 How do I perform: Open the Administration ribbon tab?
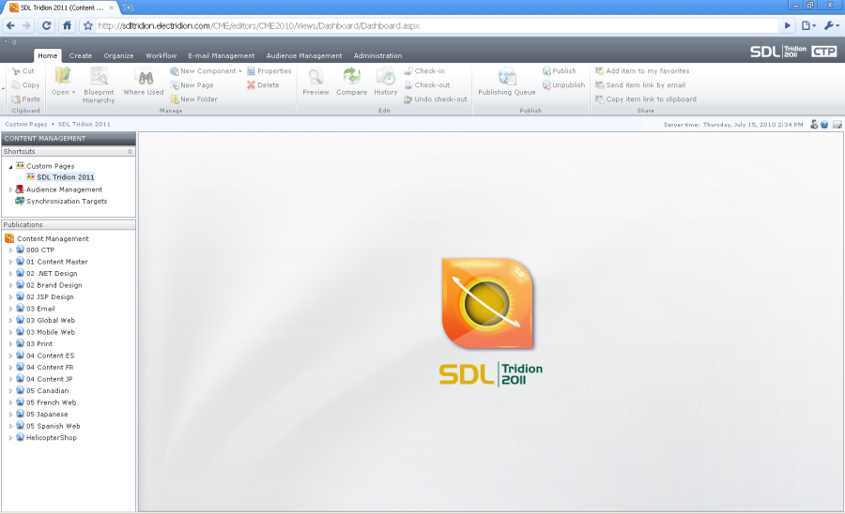377,55
